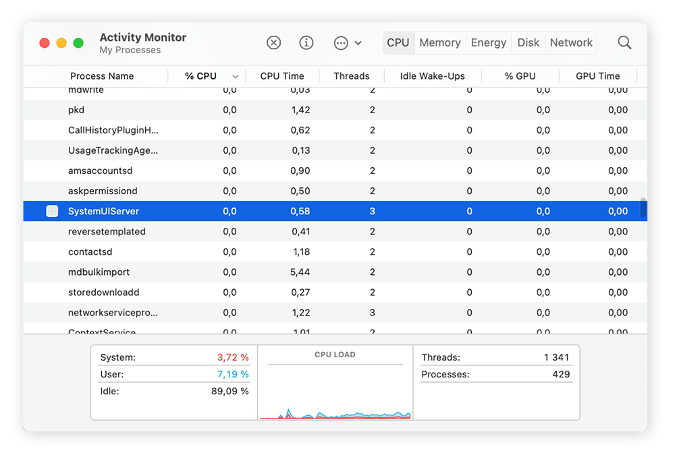Switch to the Memory tab
The image size is (675, 459).
440,42
